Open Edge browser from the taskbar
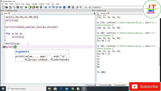Viewport: 161px width, 91px height. pyautogui.click(x=61, y=89)
